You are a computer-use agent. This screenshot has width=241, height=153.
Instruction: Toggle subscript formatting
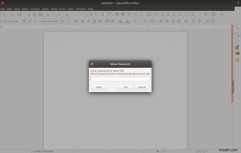tap(113, 21)
